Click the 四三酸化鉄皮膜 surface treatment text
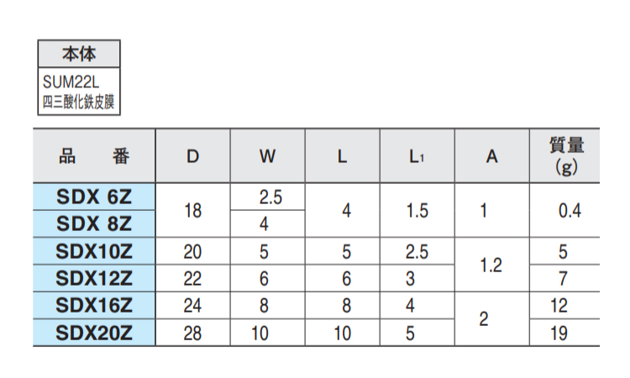Image resolution: width=630 pixels, height=378 pixels. (x=79, y=103)
